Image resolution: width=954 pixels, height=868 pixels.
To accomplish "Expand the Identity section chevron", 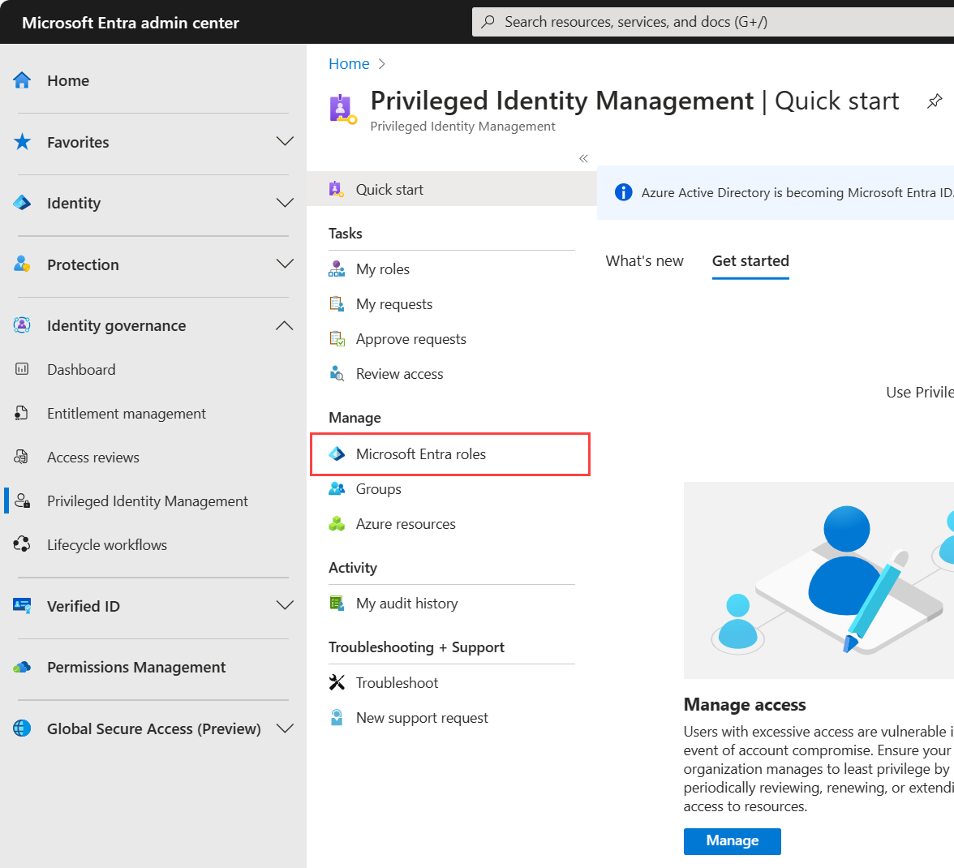I will [x=285, y=203].
